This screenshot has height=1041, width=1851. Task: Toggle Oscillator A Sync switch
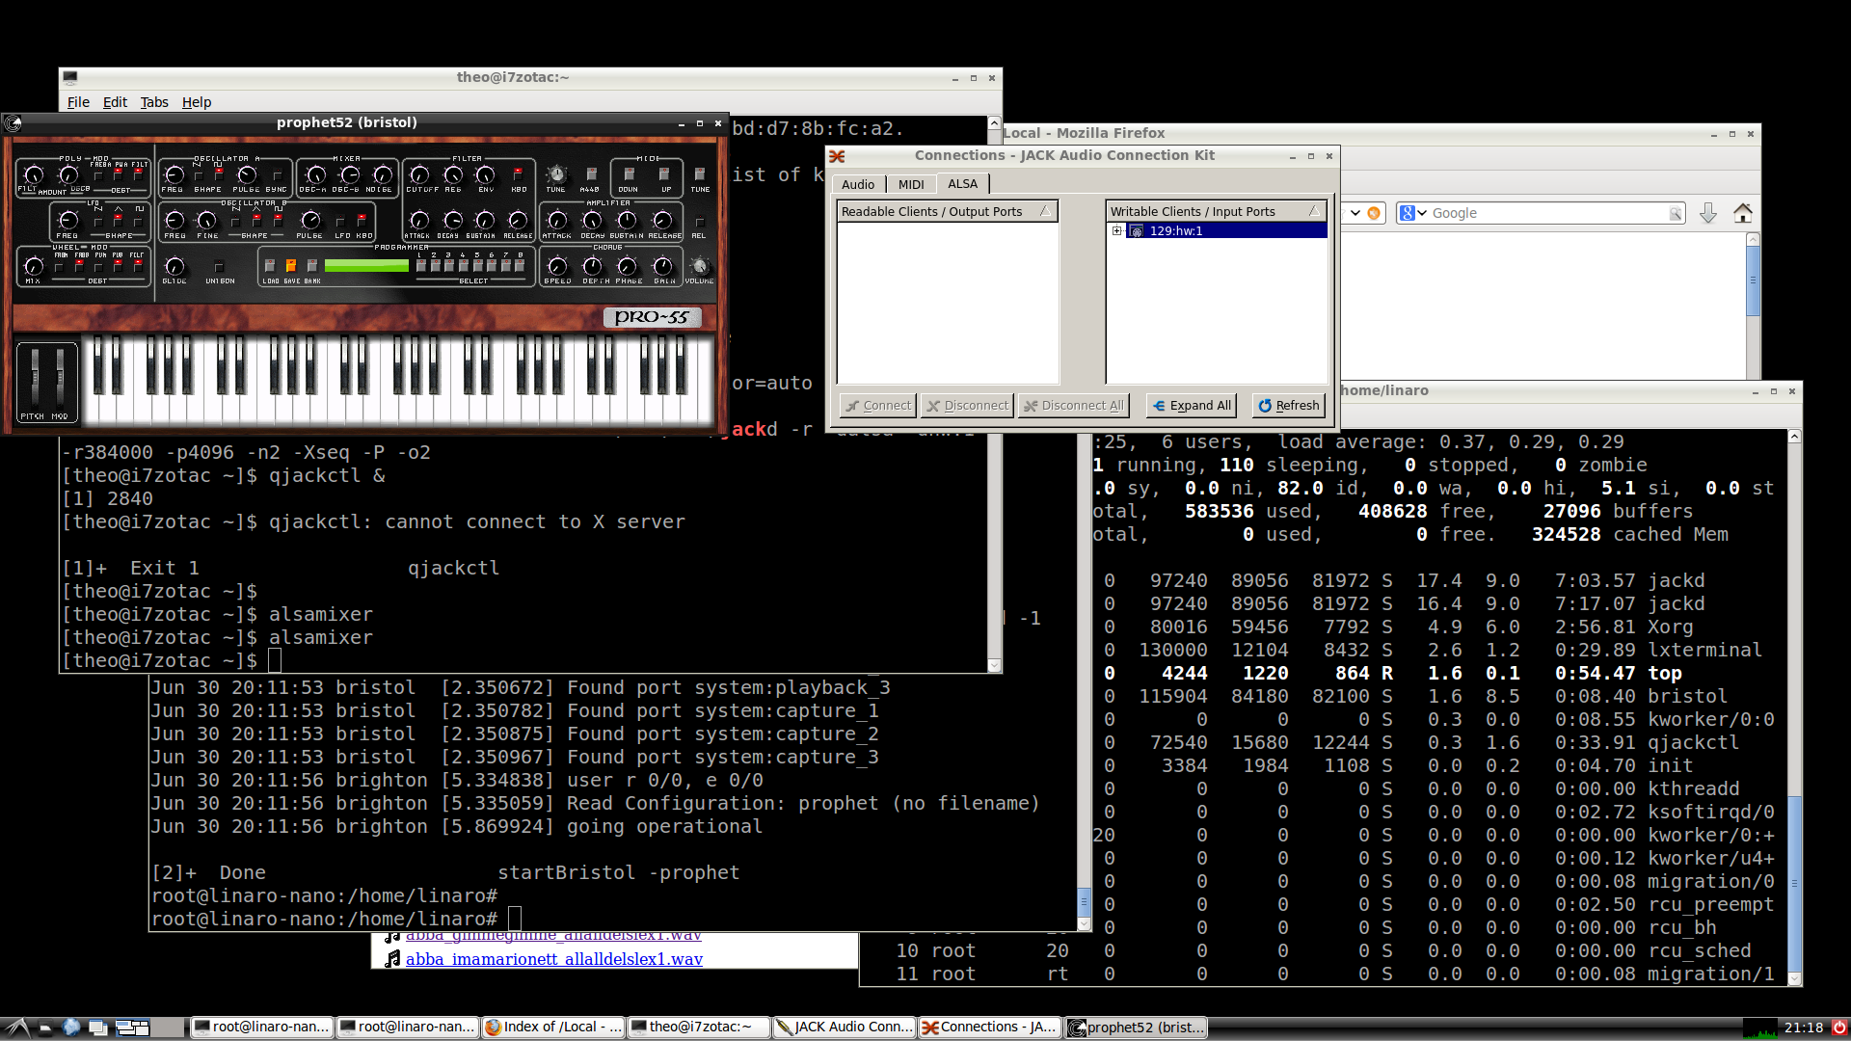point(277,175)
